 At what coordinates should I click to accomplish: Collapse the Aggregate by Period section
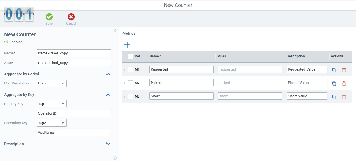click(108, 74)
